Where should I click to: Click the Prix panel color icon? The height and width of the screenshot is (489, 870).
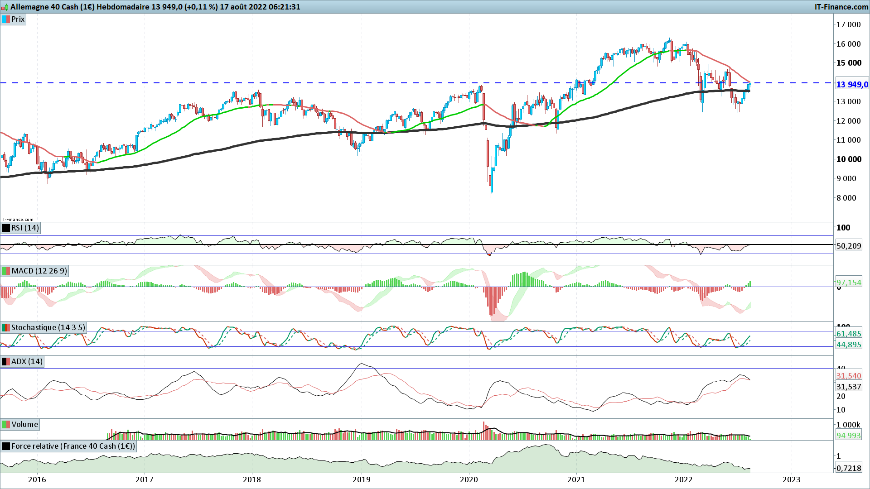coord(6,19)
